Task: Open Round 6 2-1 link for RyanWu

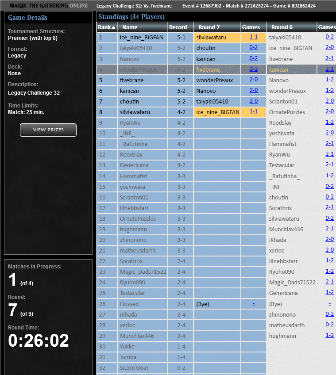Action: tap(329, 154)
